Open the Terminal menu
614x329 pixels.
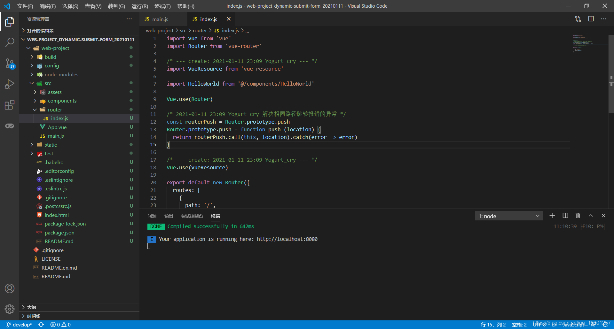click(162, 6)
